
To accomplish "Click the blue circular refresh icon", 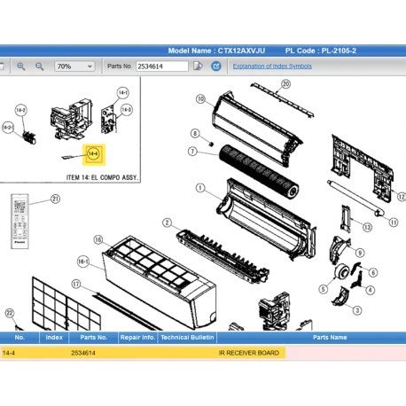I will tap(216, 66).
